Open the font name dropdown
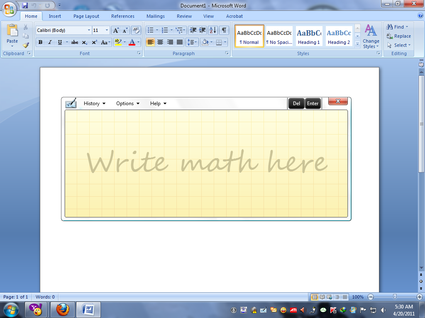 click(89, 30)
